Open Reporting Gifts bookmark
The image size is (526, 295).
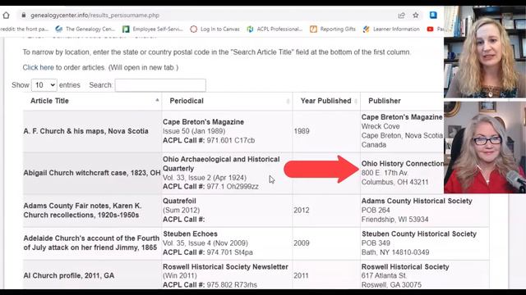coord(332,29)
